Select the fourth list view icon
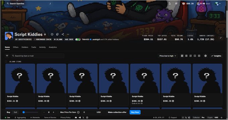228x120 pixels. [x=195, y=56]
